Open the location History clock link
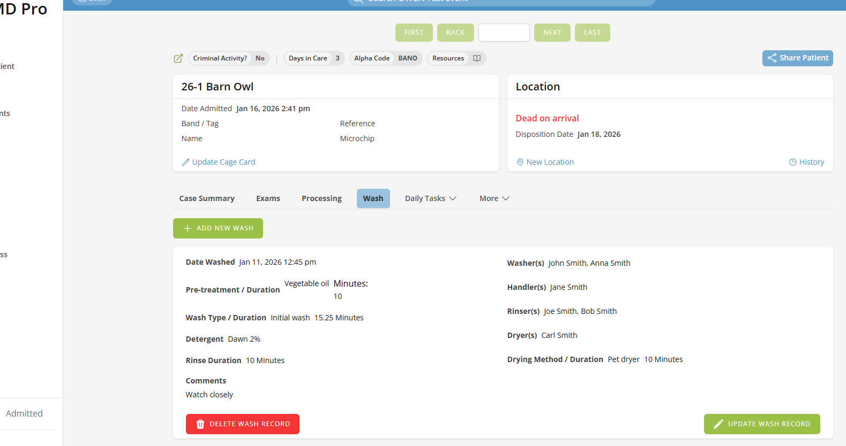This screenshot has width=846, height=446. (x=806, y=162)
